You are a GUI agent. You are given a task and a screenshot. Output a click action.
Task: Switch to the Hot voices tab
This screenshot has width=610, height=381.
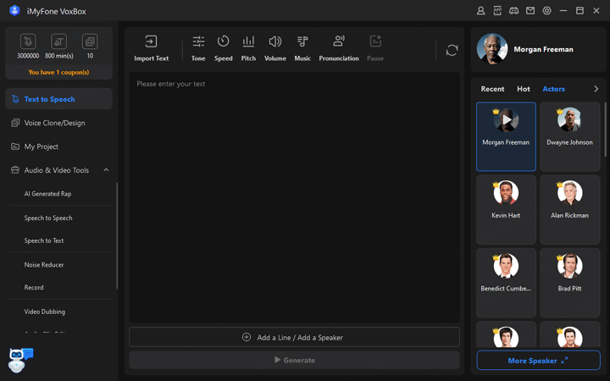pyautogui.click(x=523, y=89)
